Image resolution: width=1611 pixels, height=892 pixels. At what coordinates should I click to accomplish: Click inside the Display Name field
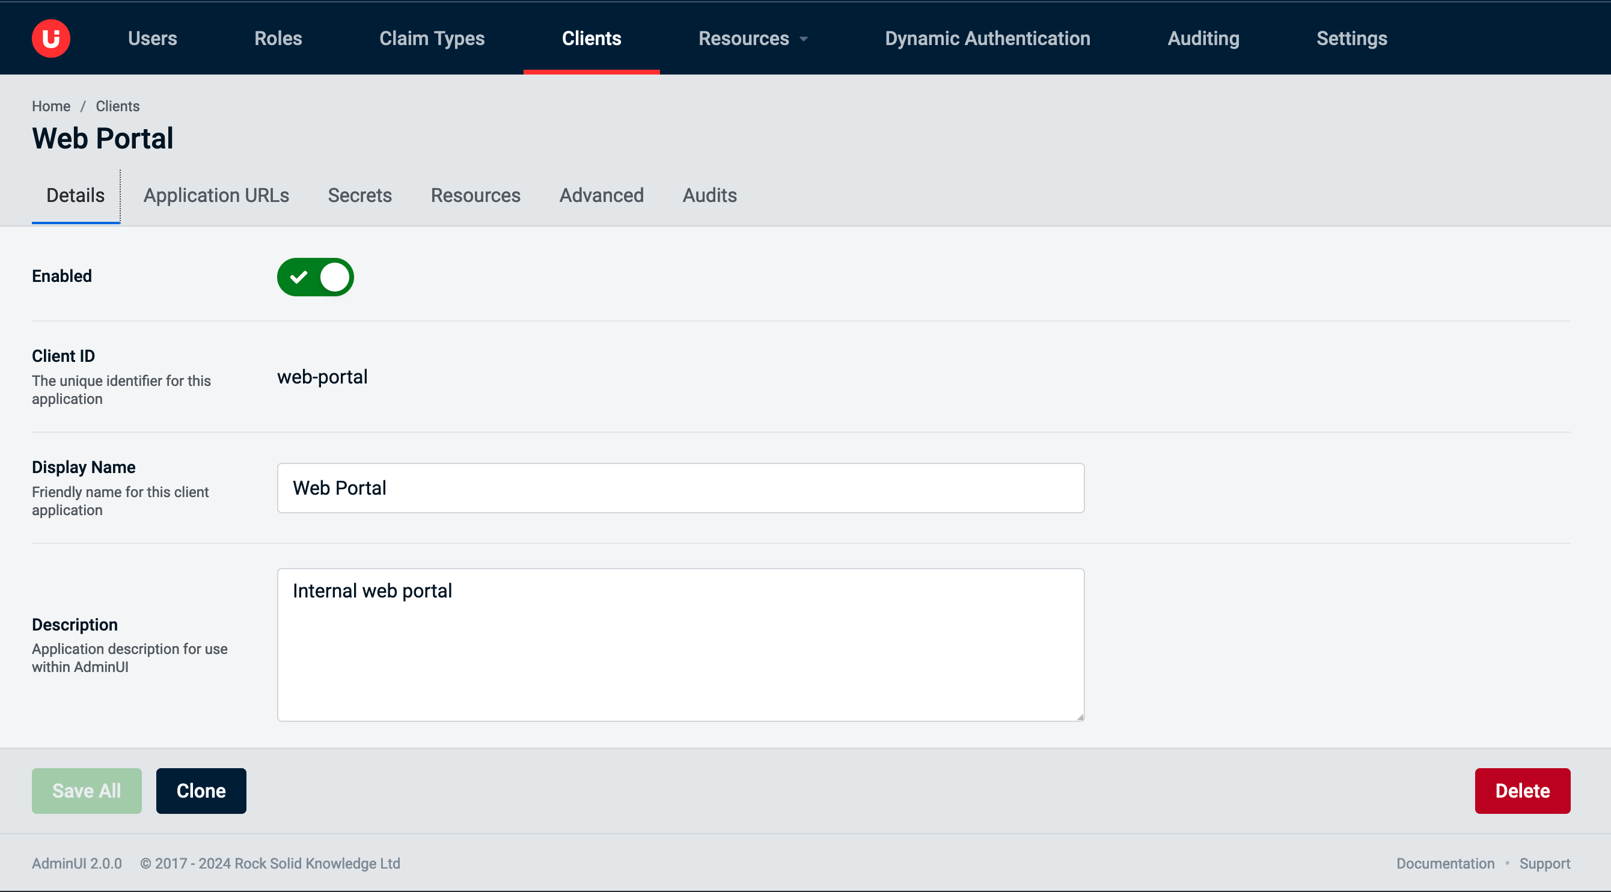pos(680,488)
